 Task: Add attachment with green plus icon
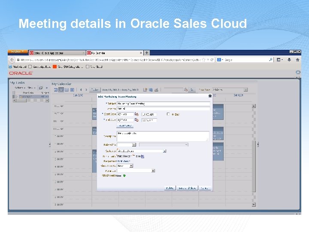pos(124,176)
